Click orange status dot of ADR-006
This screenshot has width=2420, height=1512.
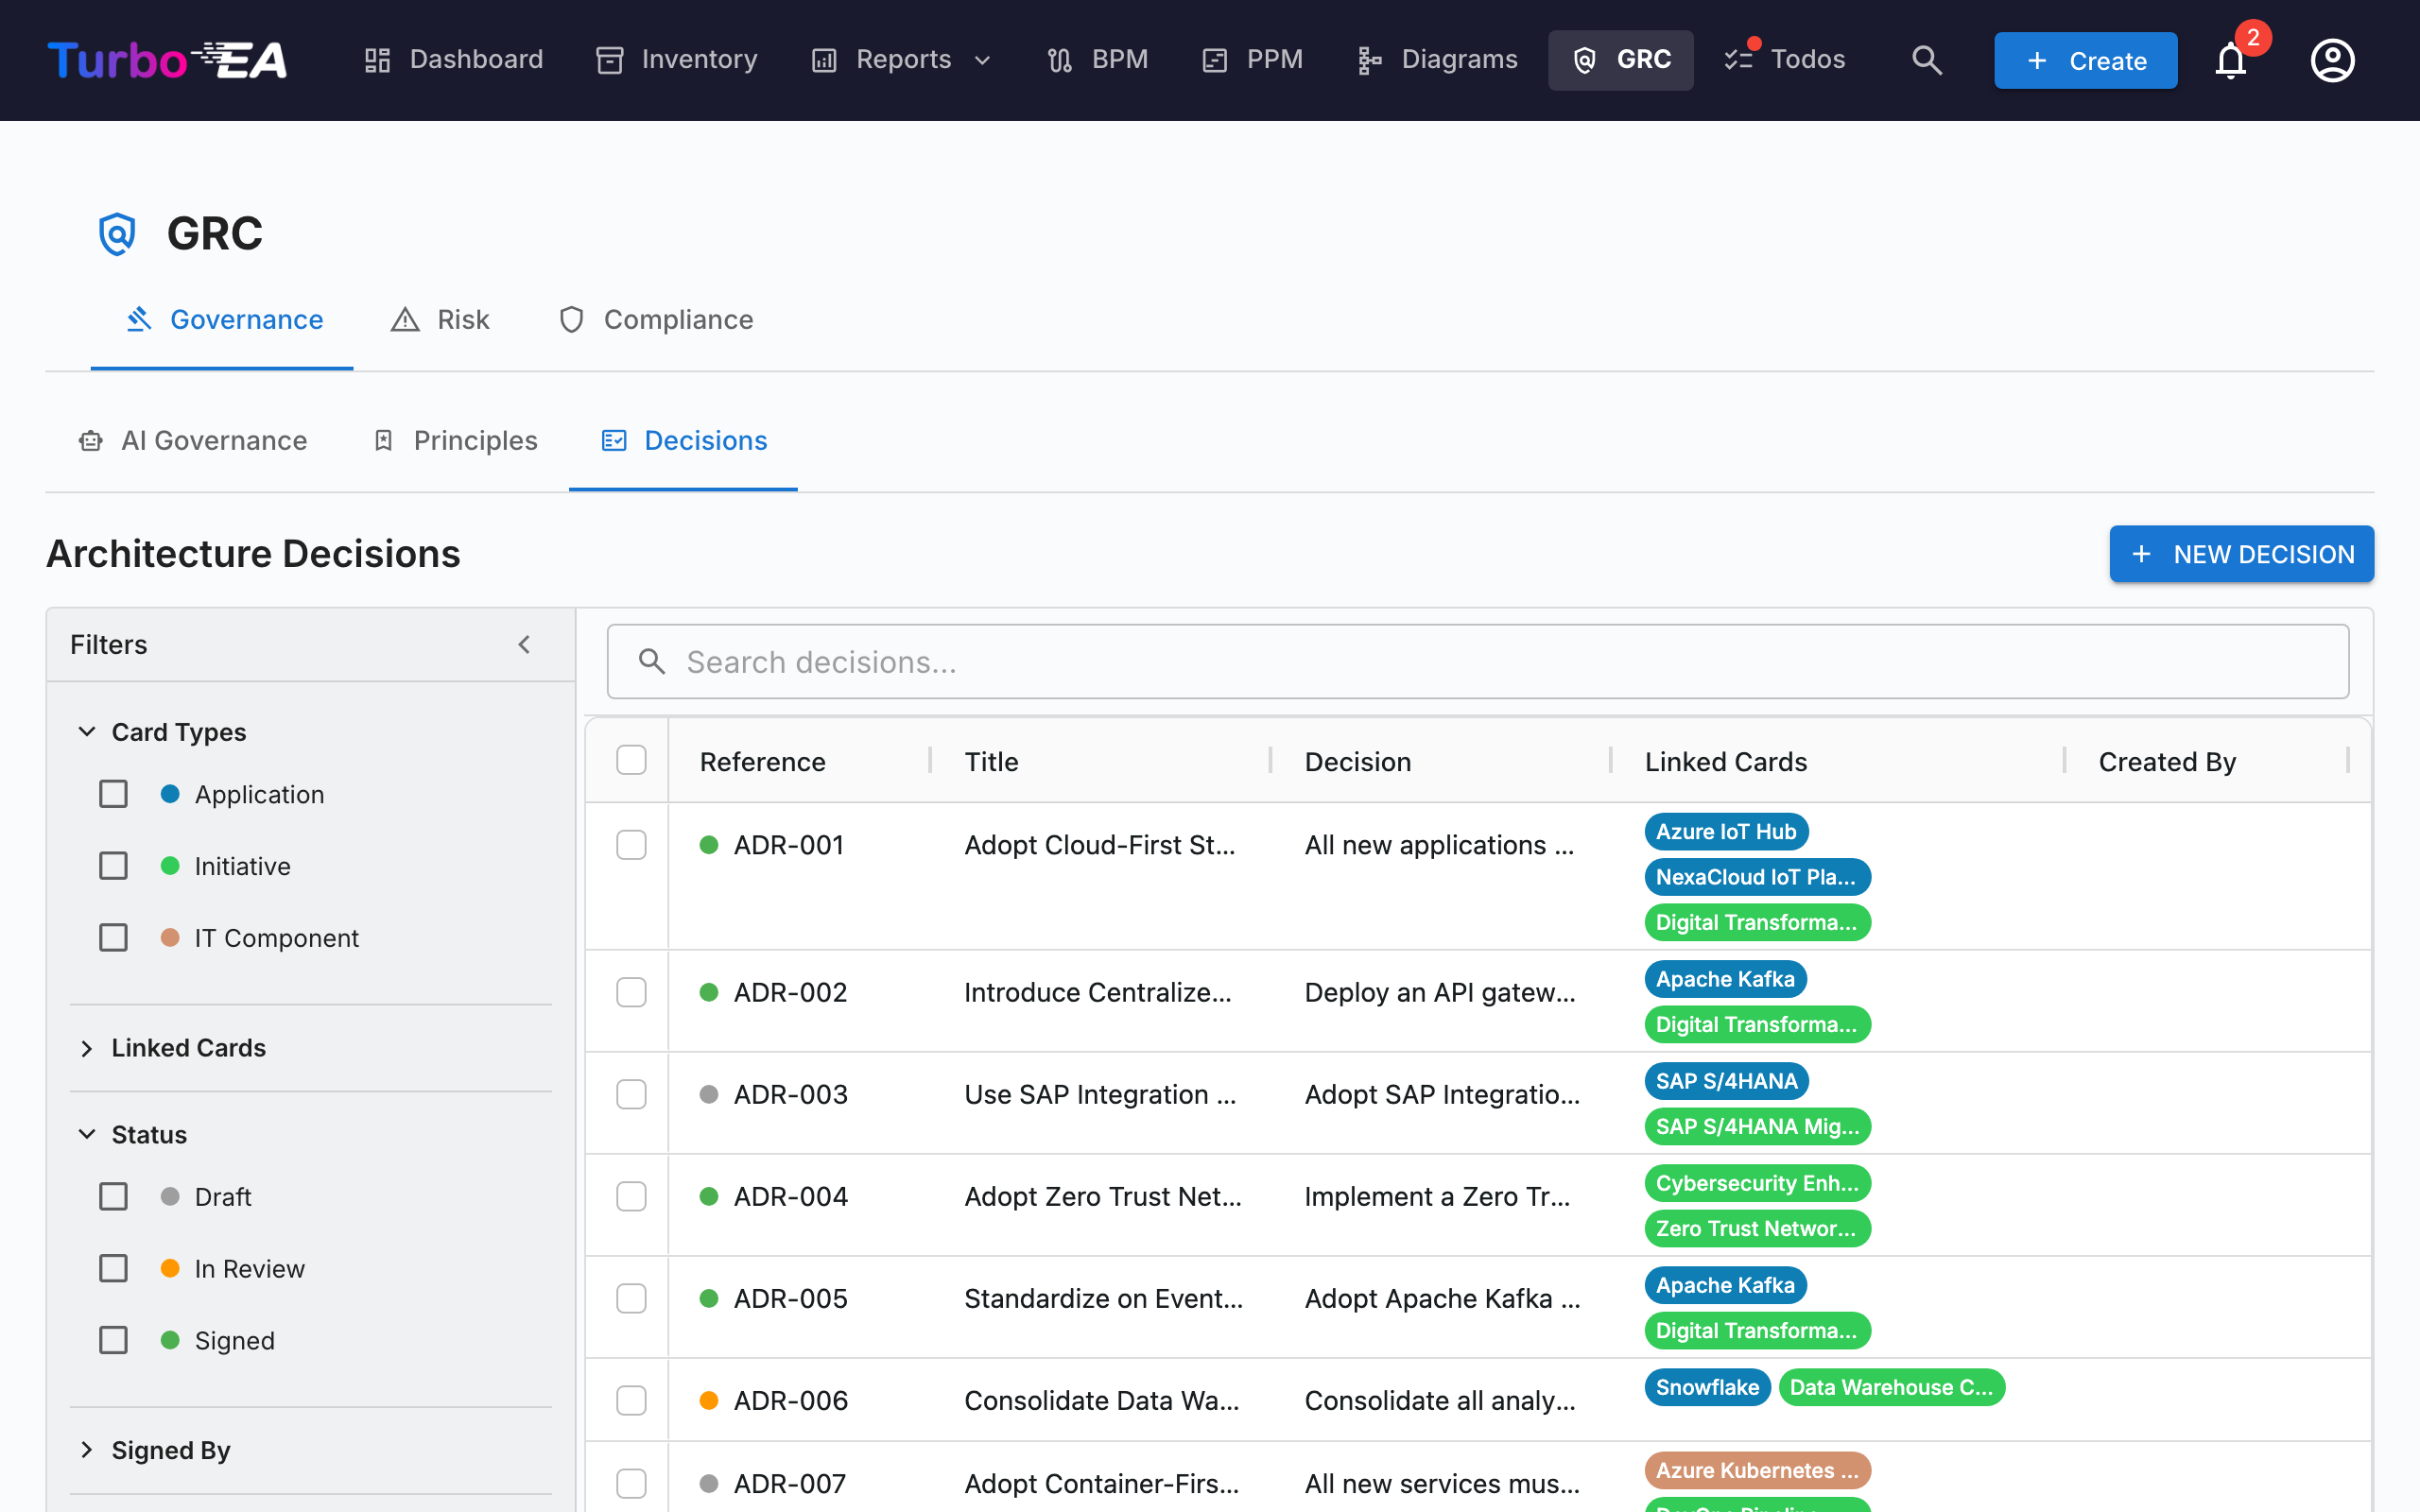click(709, 1400)
